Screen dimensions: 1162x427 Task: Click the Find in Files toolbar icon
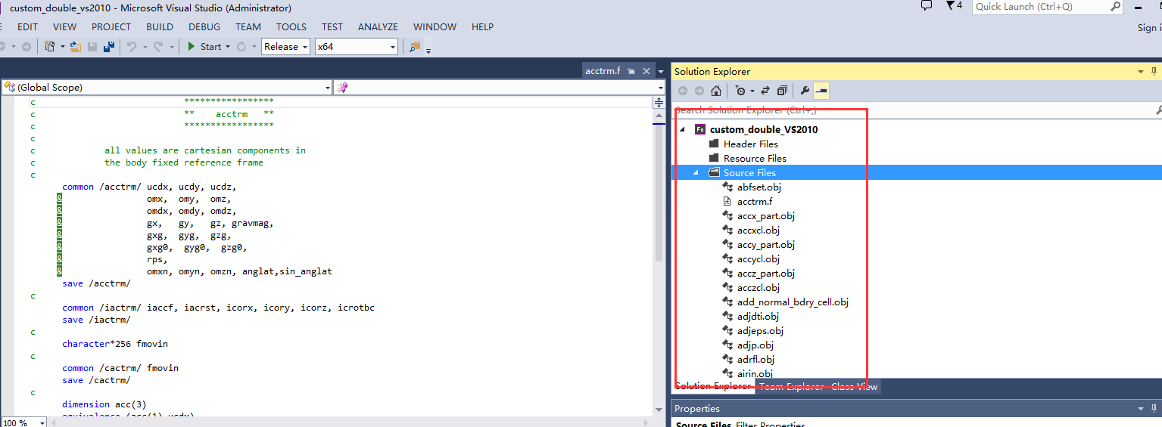(415, 47)
